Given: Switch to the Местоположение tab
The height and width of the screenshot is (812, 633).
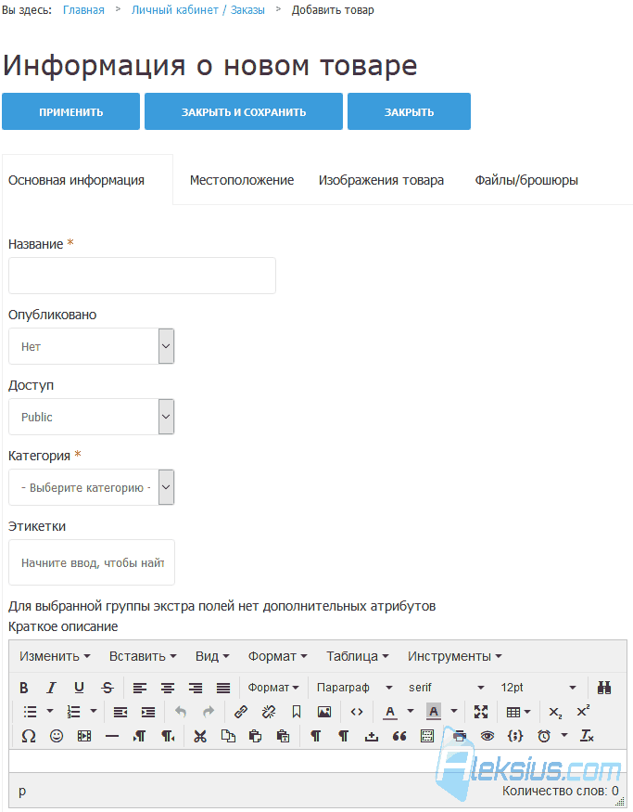Looking at the screenshot, I should point(242,180).
